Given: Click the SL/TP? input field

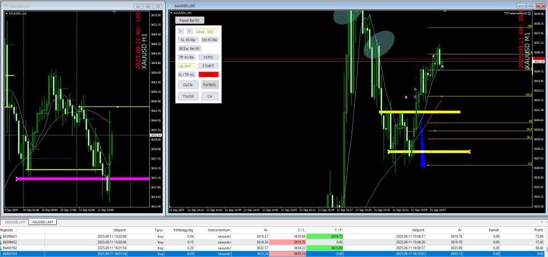Looking at the screenshot, I should (187, 66).
